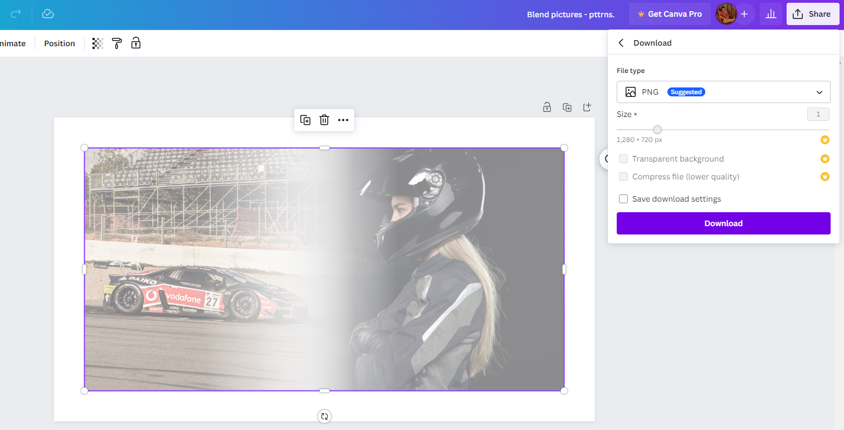
Task: Click the Pro crown beside Transparent background
Action: click(825, 159)
